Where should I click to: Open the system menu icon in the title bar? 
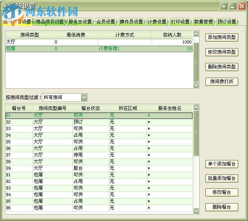(x=5, y=6)
